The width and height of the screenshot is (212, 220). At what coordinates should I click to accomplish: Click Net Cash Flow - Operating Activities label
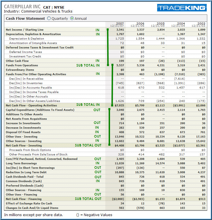(x=31, y=106)
